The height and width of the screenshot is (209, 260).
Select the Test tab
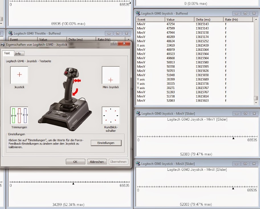tap(8, 53)
